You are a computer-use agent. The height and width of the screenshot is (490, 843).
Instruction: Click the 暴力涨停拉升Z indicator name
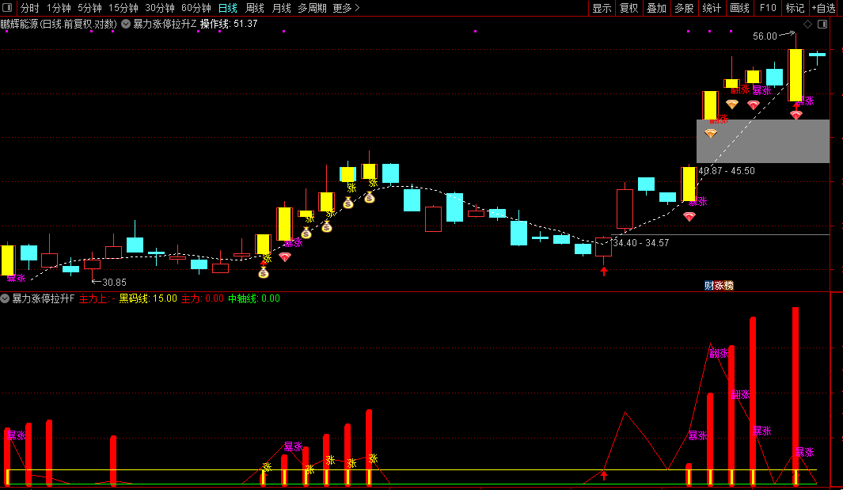tap(165, 24)
